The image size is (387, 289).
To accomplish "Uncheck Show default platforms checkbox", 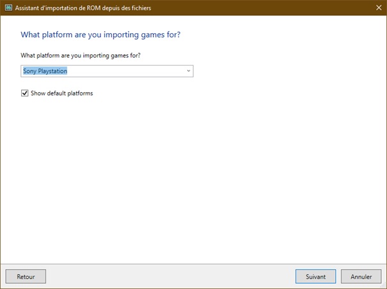I will point(24,93).
